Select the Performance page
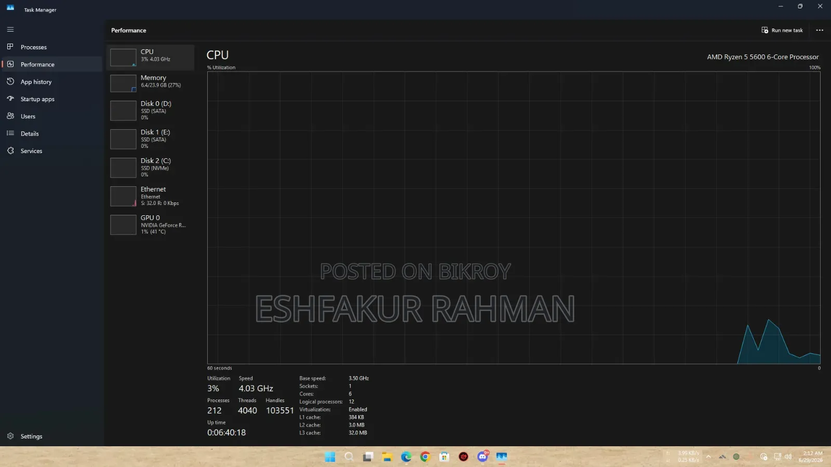The image size is (831, 467). point(52,64)
